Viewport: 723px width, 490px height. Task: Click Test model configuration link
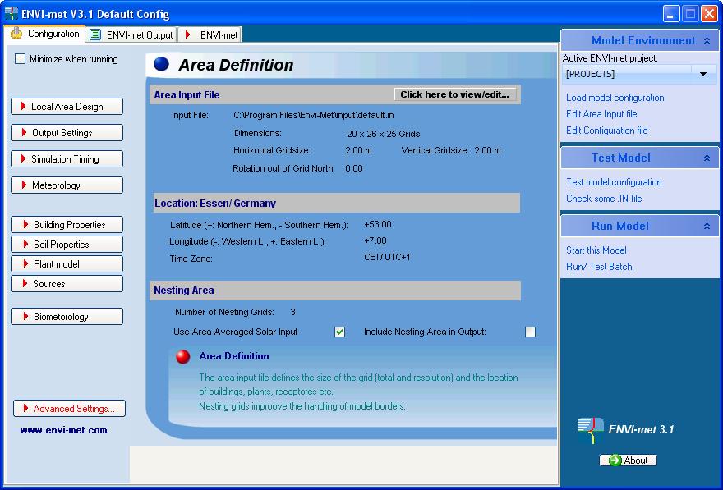[x=614, y=182]
